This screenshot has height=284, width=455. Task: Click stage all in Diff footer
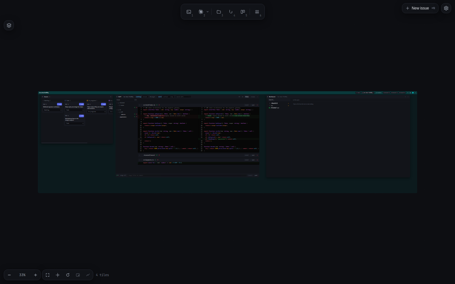pyautogui.click(x=123, y=175)
